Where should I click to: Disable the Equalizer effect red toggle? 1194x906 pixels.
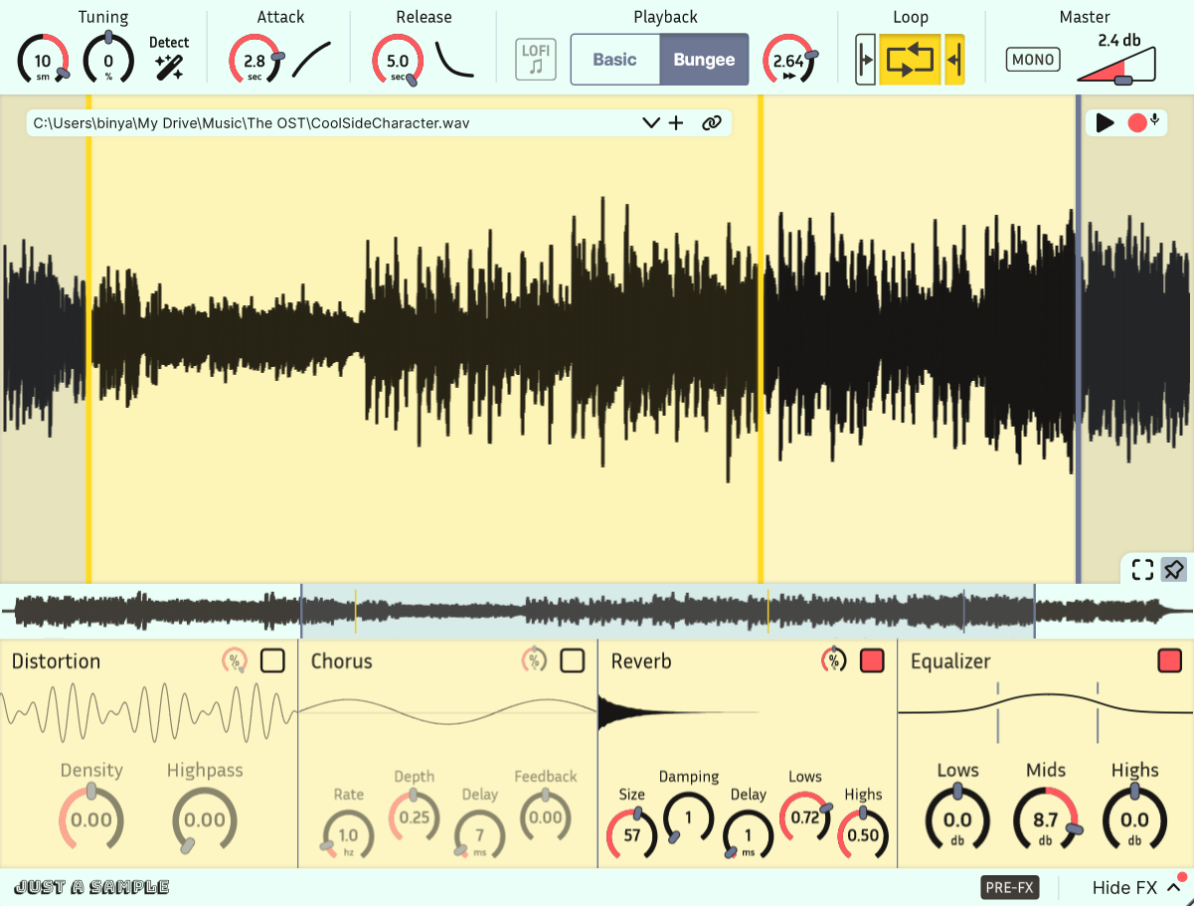tap(1170, 660)
